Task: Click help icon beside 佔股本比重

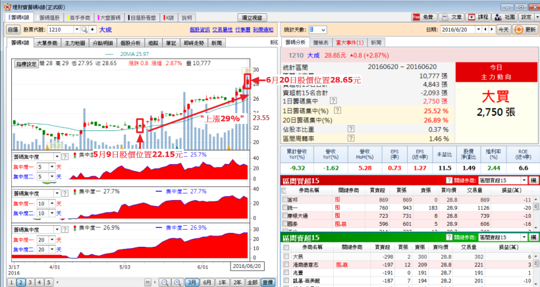Action: [350, 129]
